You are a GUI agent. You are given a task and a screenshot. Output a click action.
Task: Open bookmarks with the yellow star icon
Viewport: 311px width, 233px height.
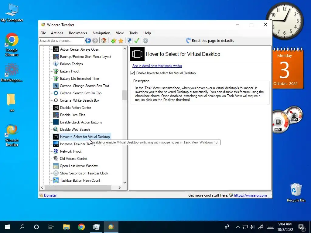pyautogui.click(x=121, y=41)
